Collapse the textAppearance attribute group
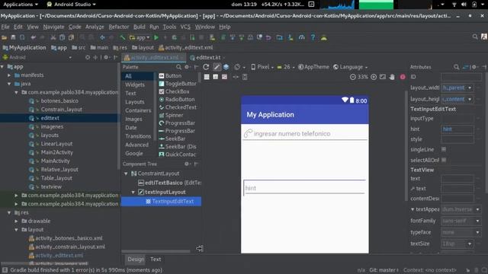Viewport: 488px width, 274px height. coord(413,209)
